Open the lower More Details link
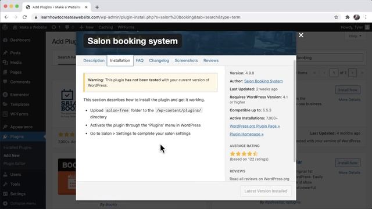Screen dimensions: 372x209 349,172
